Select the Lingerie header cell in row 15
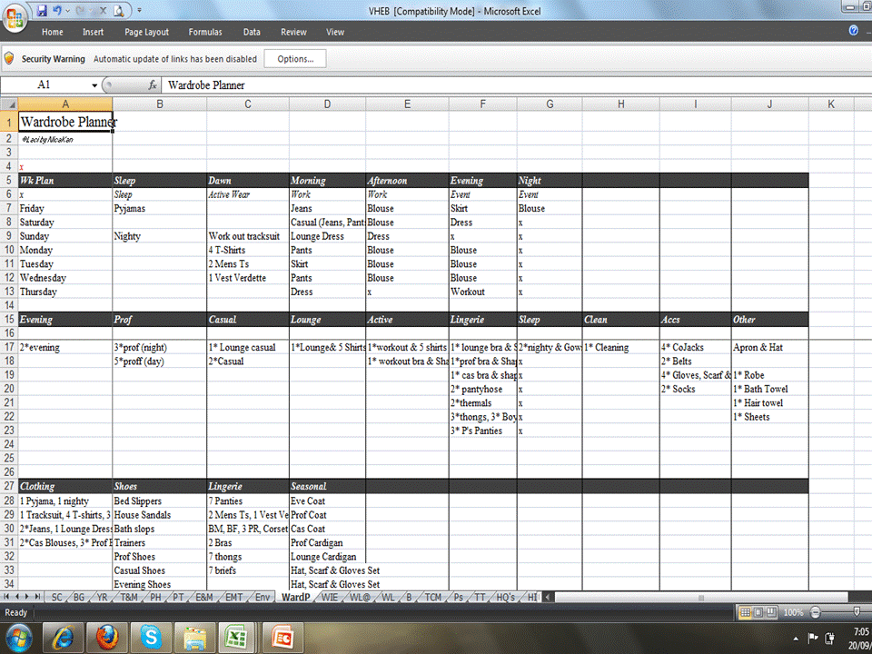Screen dimensions: 872x654 pyautogui.click(x=482, y=319)
